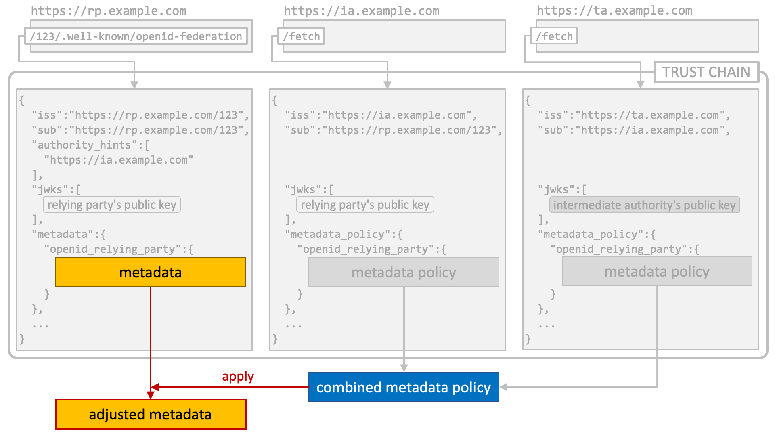Click the sub https://rp.example.com/123 in middle panel
775x436 pixels.
[x=393, y=130]
